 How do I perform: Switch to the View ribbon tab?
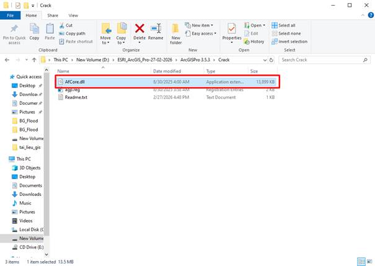[73, 15]
